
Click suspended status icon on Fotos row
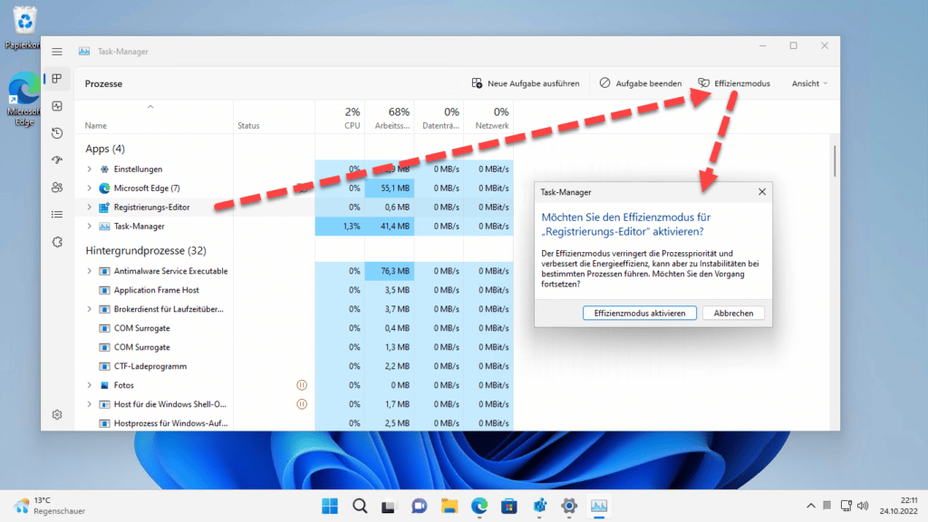pyautogui.click(x=302, y=385)
